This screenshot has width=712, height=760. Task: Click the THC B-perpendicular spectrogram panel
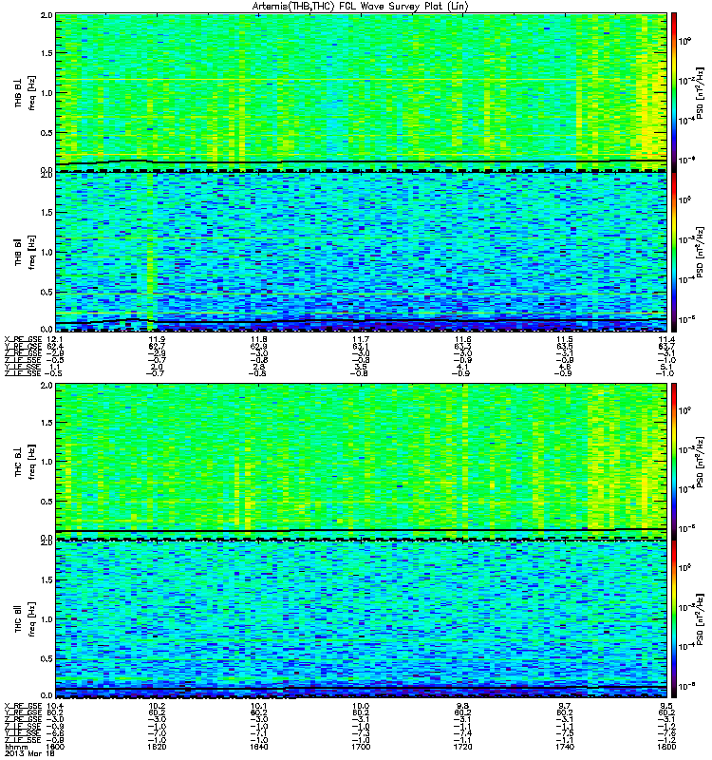(x=361, y=461)
